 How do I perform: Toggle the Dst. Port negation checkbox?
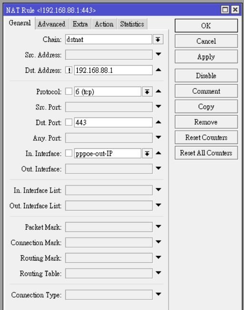click(69, 122)
